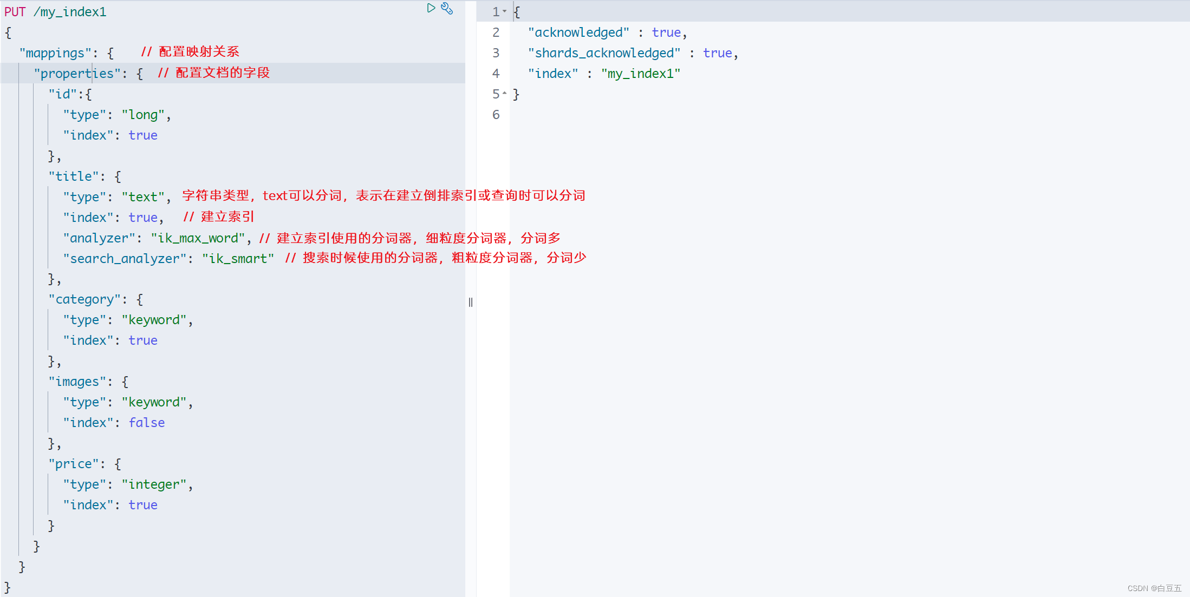Click the "integer" type value
This screenshot has width=1190, height=597.
pos(154,484)
